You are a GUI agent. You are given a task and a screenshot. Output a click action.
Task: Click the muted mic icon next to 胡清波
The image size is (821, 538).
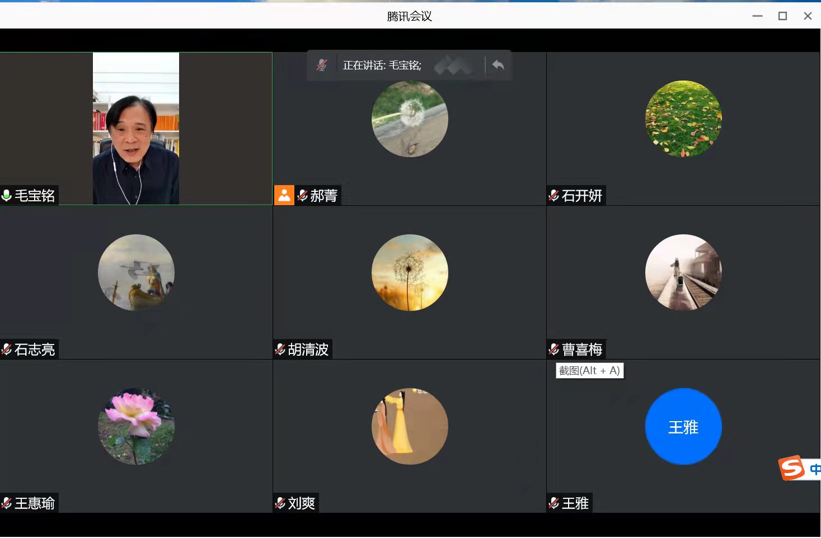point(280,350)
